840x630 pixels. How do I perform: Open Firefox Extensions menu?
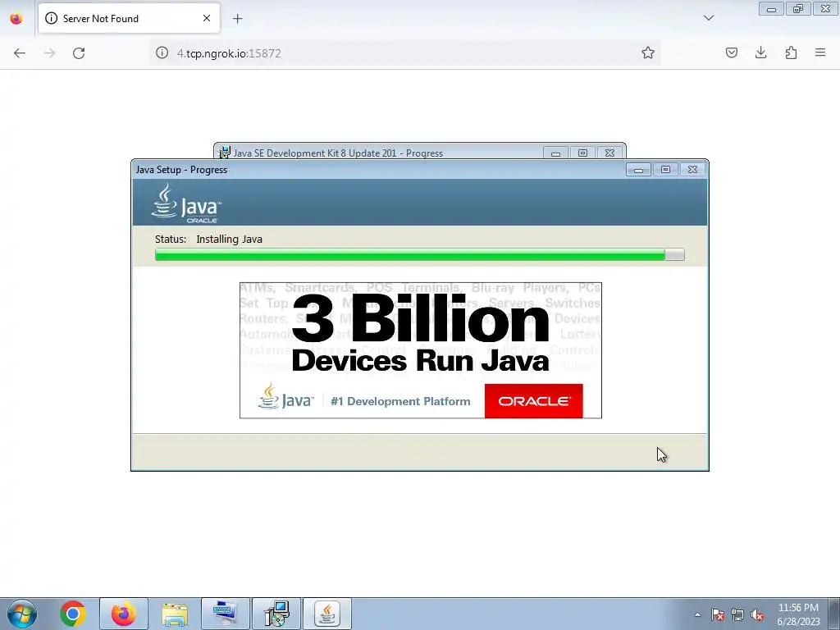791,52
